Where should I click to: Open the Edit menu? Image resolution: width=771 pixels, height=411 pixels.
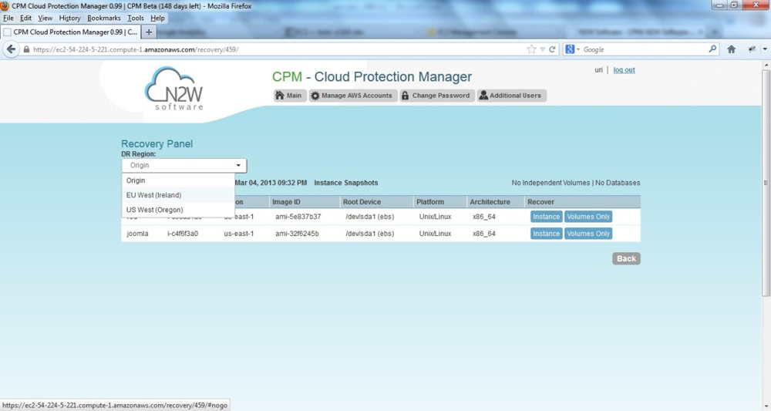click(25, 19)
